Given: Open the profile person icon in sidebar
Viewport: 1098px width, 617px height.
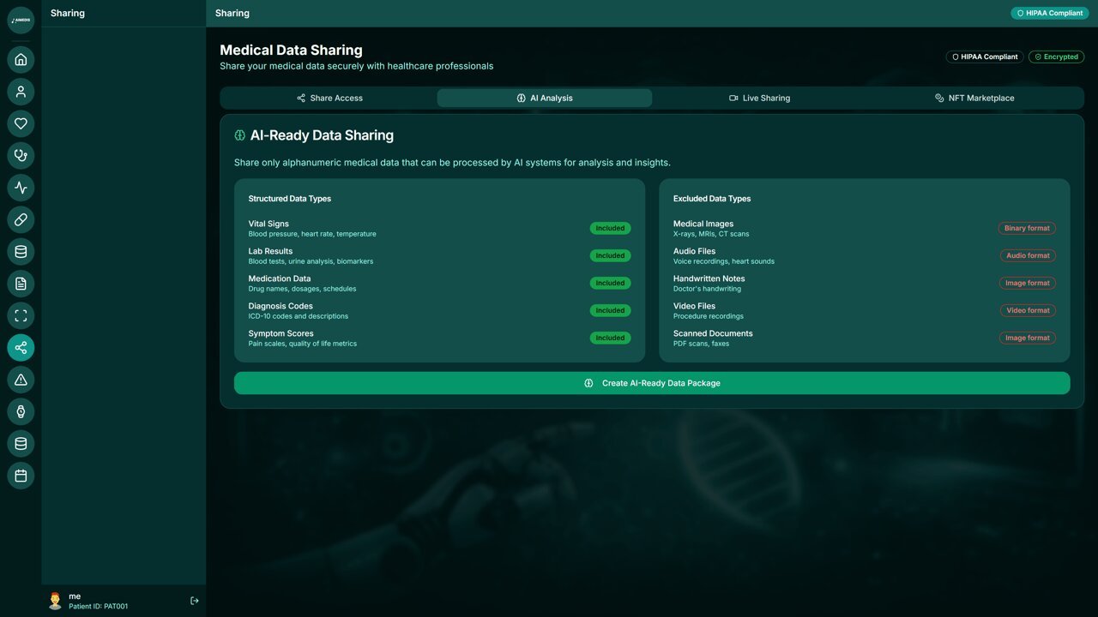Looking at the screenshot, I should point(21,92).
